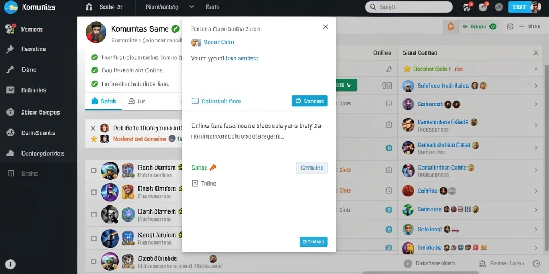Expand the Cantenmiam Odaris entry chevron
Image resolution: width=549 pixels, height=274 pixels.
click(x=536, y=125)
